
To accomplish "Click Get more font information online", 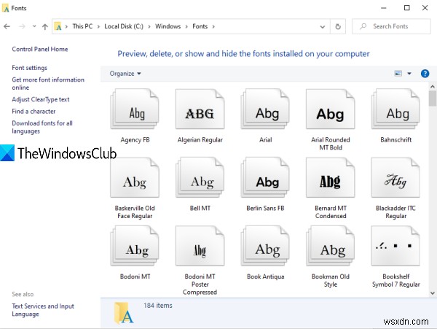I will [x=48, y=83].
